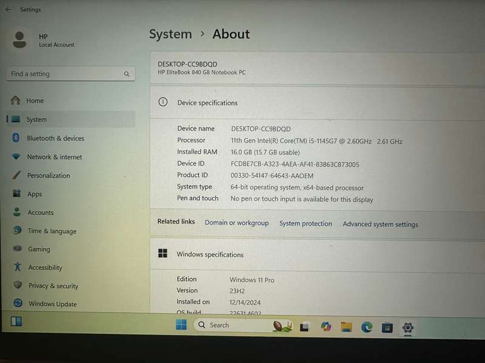Click the System breadcrumb in the heading
This screenshot has height=363, width=485.
click(x=170, y=34)
